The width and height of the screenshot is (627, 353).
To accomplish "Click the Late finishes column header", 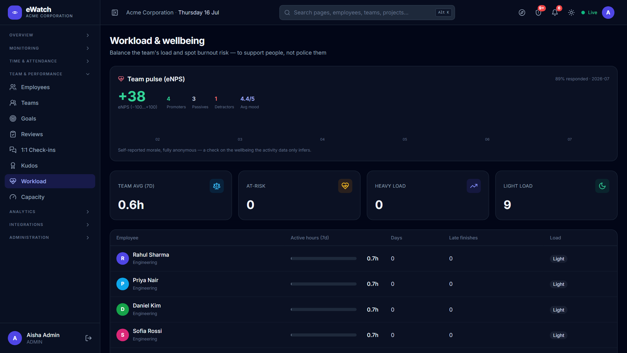I will click(463, 238).
